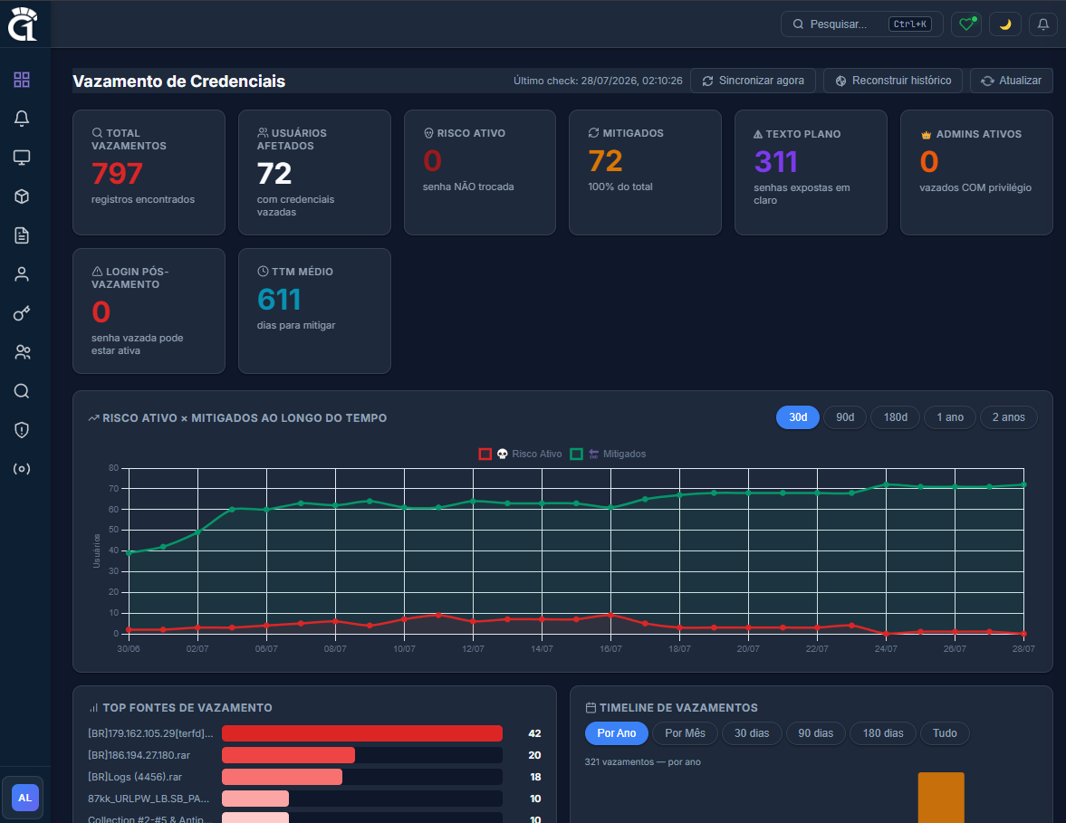The width and height of the screenshot is (1066, 823).
Task: Click the Admins Ativos card
Action: click(976, 173)
